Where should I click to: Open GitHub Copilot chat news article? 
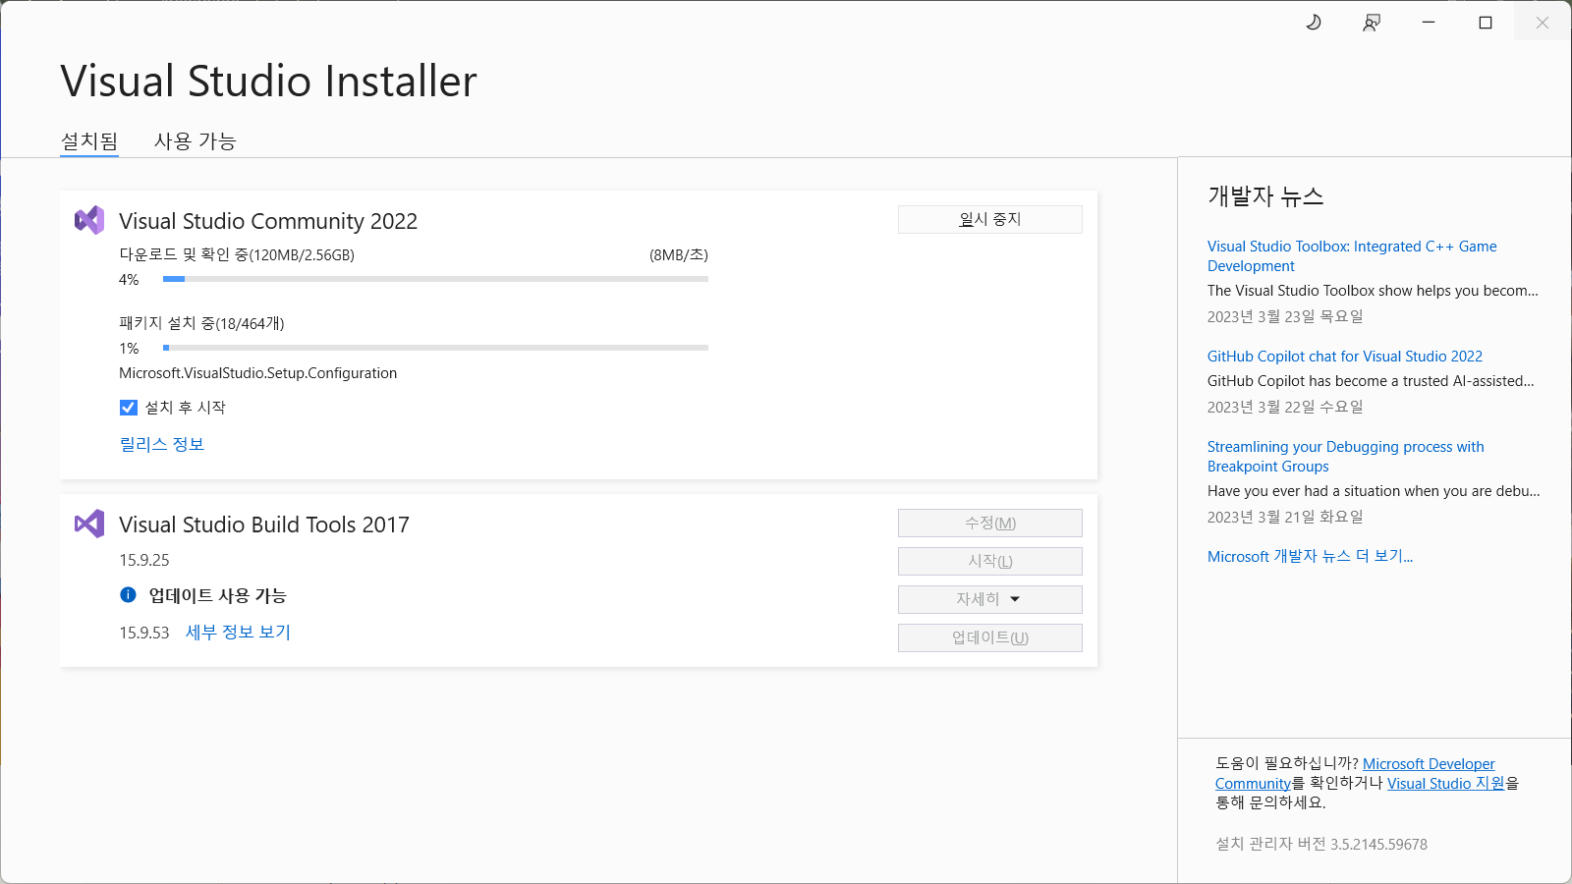(x=1345, y=357)
